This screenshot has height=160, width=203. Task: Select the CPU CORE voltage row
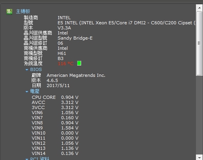(55, 97)
